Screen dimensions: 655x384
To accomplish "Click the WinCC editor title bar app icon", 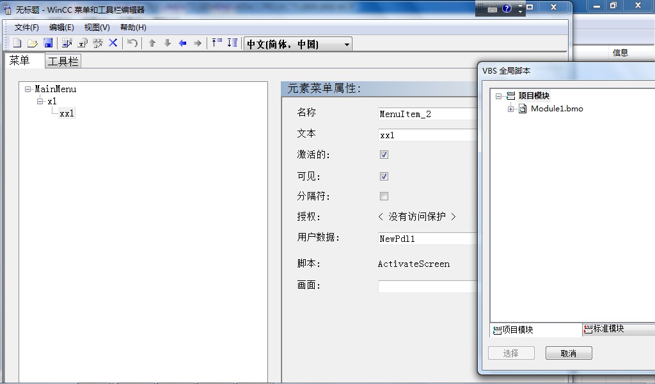I will (7, 10).
